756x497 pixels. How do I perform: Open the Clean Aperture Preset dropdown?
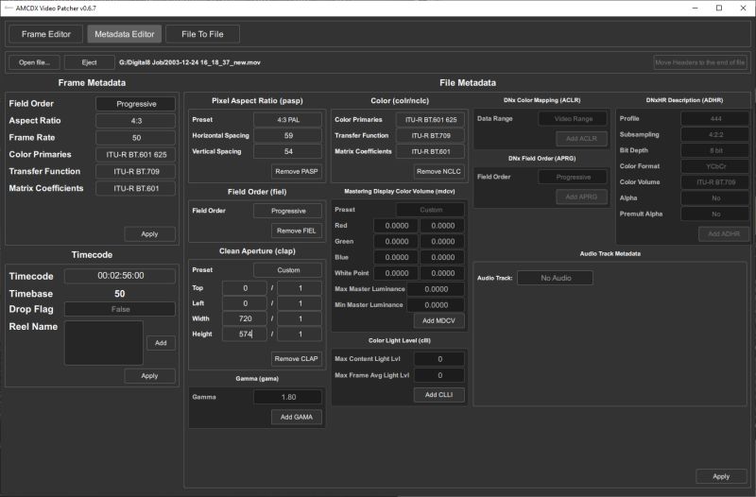tap(288, 270)
